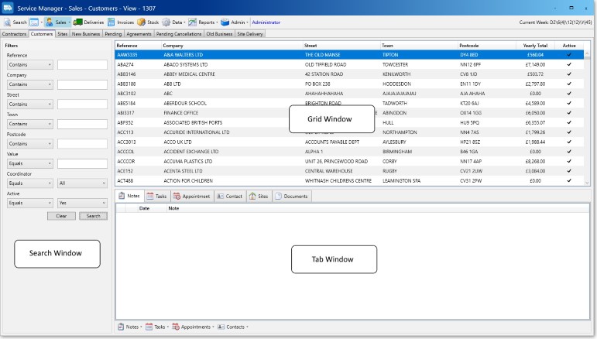
Task: Switch to the Documents detail tab
Action: point(291,197)
